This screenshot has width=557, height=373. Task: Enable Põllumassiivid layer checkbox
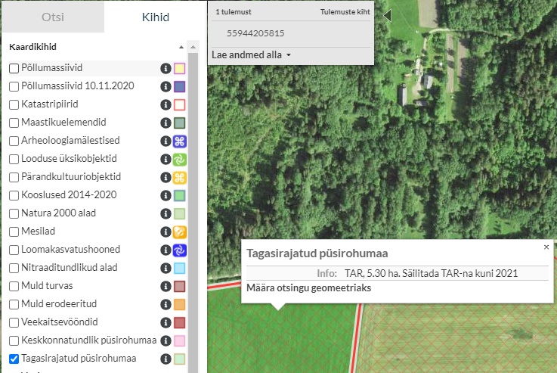(14, 68)
